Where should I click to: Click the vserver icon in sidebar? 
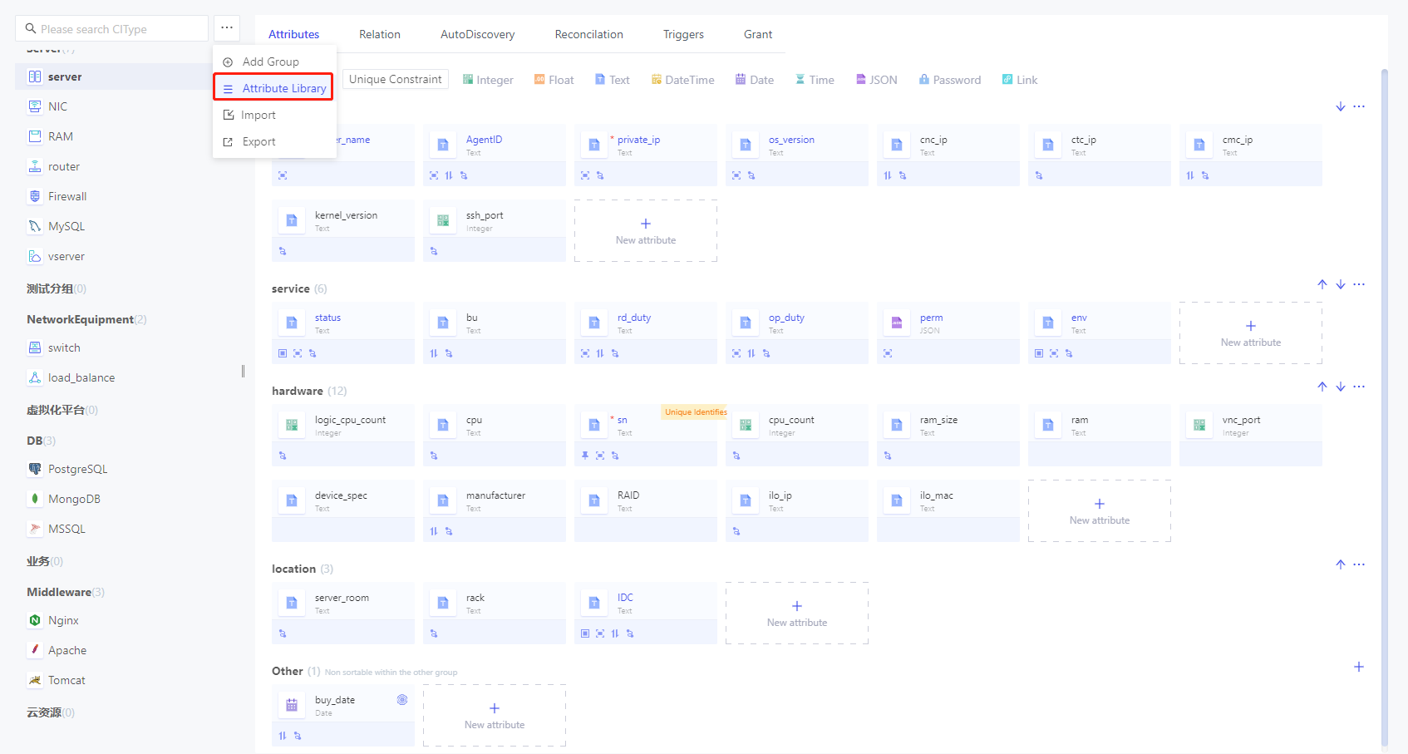(35, 256)
